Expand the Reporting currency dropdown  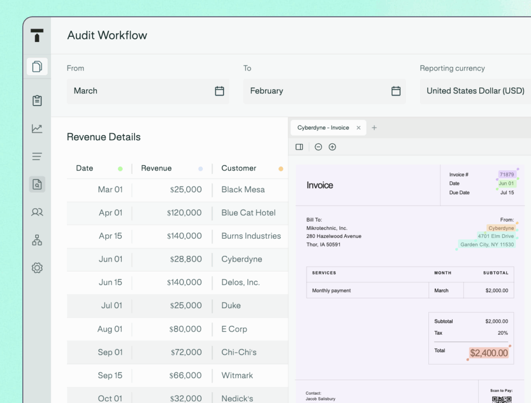pyautogui.click(x=475, y=91)
